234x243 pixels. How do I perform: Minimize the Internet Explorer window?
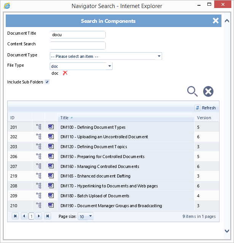[x=199, y=5]
